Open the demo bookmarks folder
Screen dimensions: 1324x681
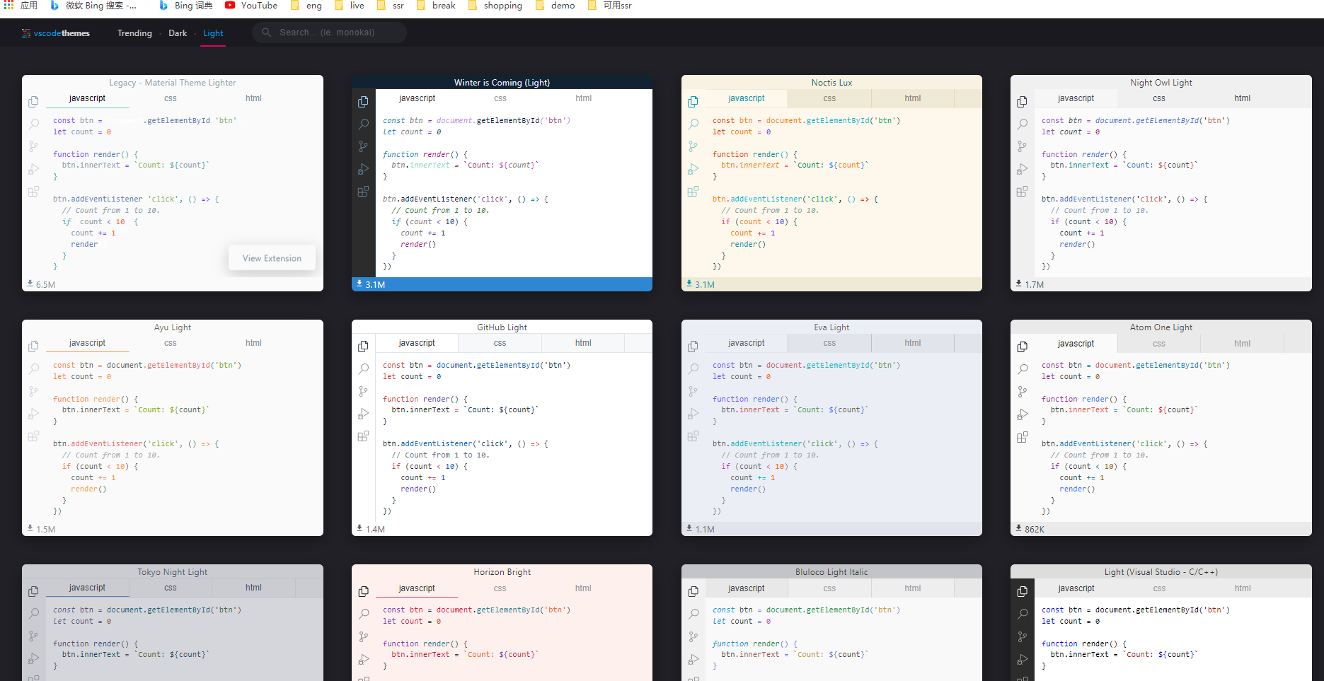555,6
